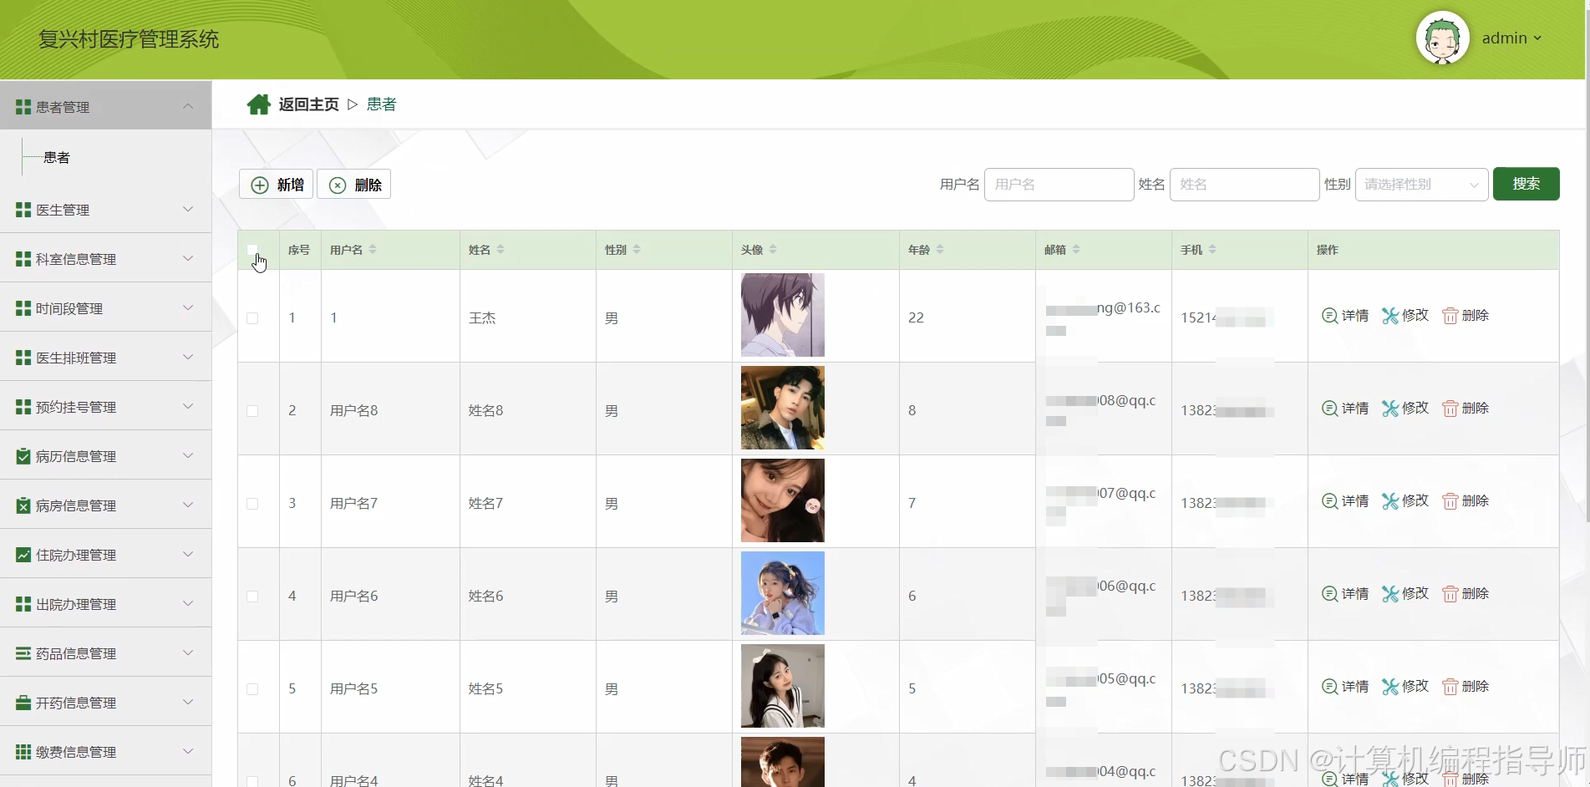Viewport: 1590px width, 787px height.
Task: Click the 详情 icon for 用户名7
Action: point(1329,501)
